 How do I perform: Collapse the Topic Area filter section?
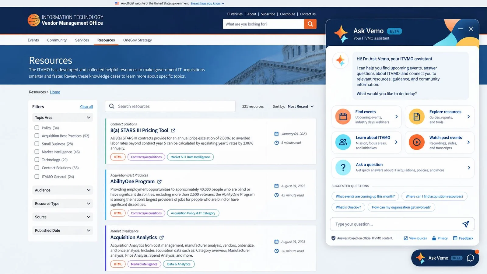point(63,118)
